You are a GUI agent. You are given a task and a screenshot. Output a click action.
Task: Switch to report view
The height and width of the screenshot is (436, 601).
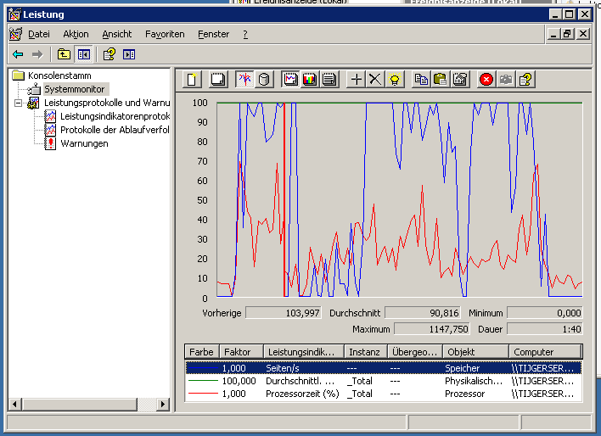click(x=329, y=80)
